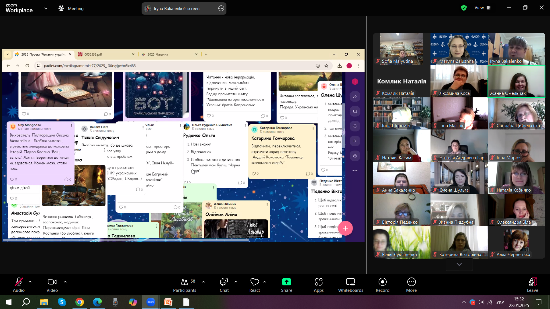The height and width of the screenshot is (309, 550).
Task: Click the green encryption shield icon
Action: coord(464,8)
